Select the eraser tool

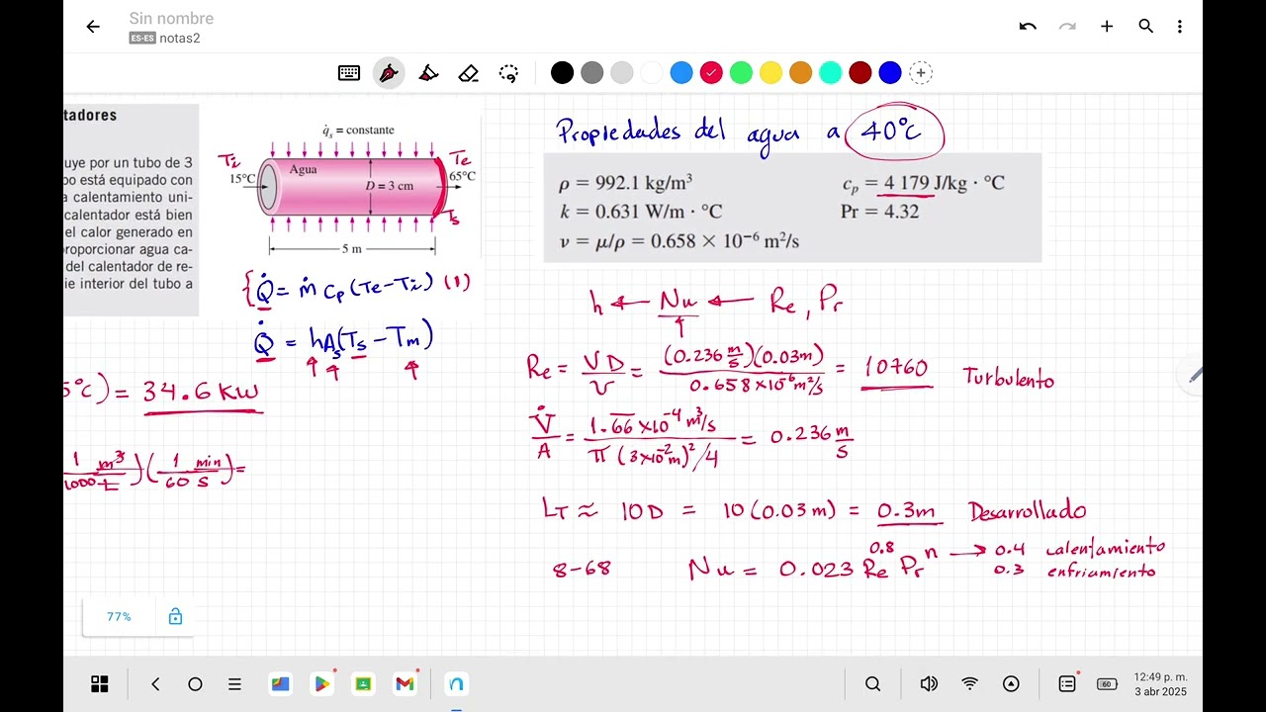tap(469, 73)
